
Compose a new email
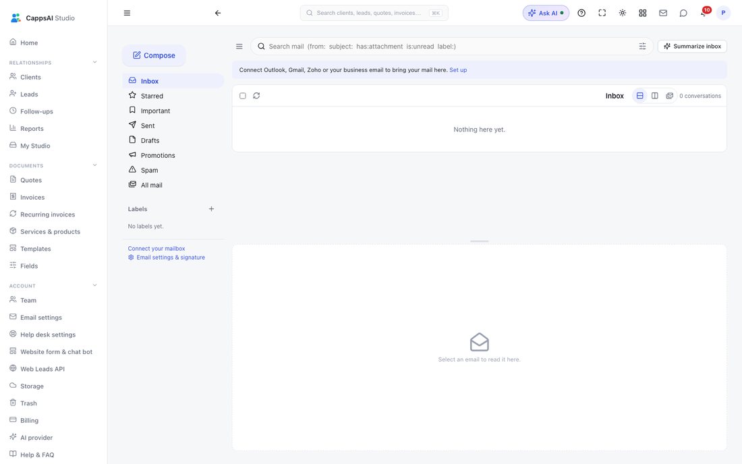[154, 55]
